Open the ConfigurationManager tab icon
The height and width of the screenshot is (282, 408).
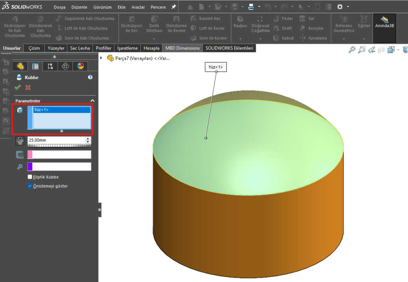pyautogui.click(x=50, y=66)
